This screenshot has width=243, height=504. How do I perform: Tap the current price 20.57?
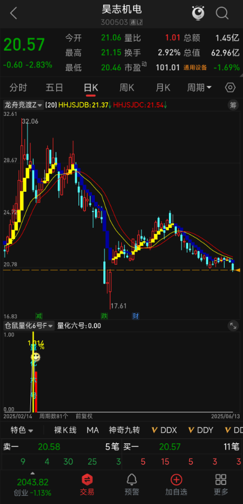pos(24,44)
